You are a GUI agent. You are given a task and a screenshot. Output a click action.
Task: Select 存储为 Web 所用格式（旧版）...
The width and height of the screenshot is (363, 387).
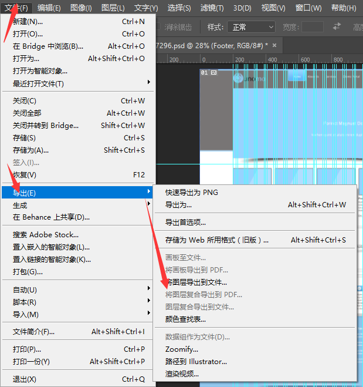click(x=255, y=240)
